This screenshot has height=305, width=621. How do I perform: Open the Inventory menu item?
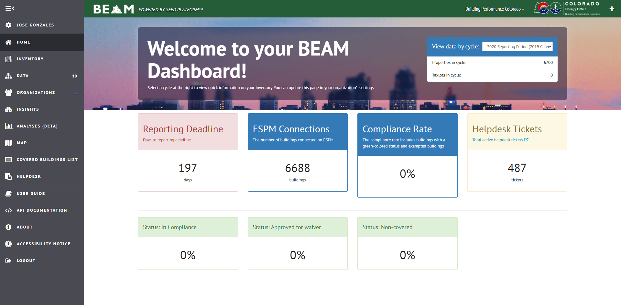[42, 59]
